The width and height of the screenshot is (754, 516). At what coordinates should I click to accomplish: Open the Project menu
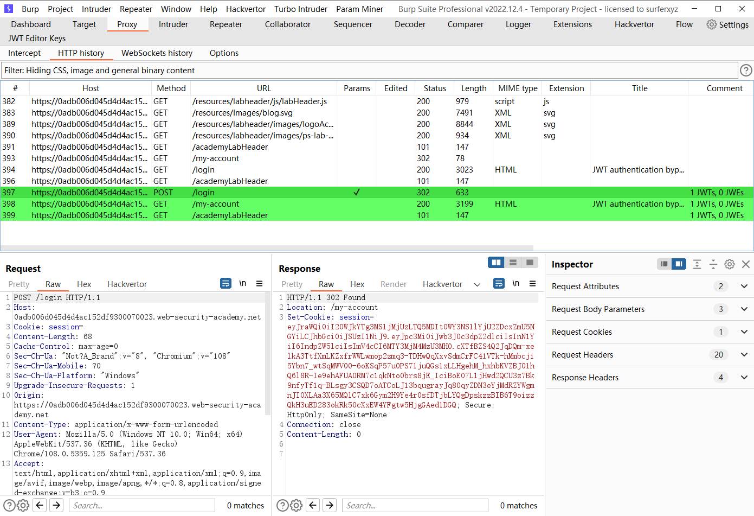pyautogui.click(x=60, y=9)
